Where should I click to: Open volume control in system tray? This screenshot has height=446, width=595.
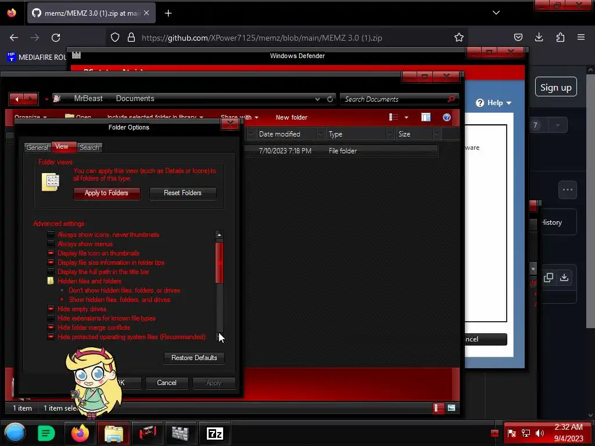[540, 433]
